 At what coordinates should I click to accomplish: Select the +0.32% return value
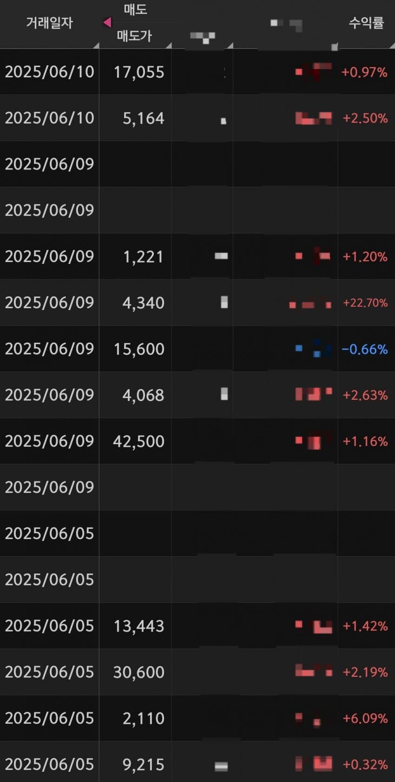365,764
